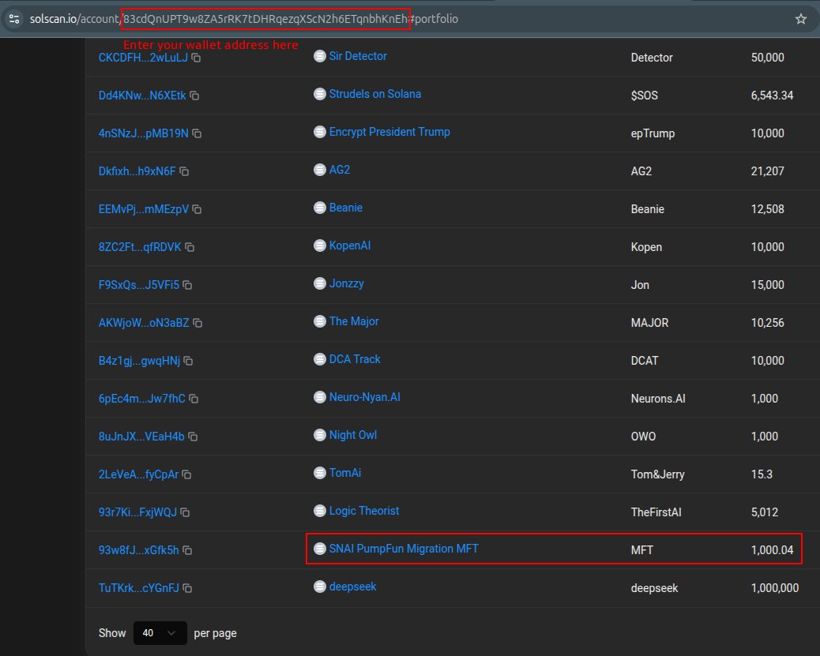Image resolution: width=820 pixels, height=656 pixels.
Task: Select the Tom&Jerry symbol cell
Action: click(657, 474)
